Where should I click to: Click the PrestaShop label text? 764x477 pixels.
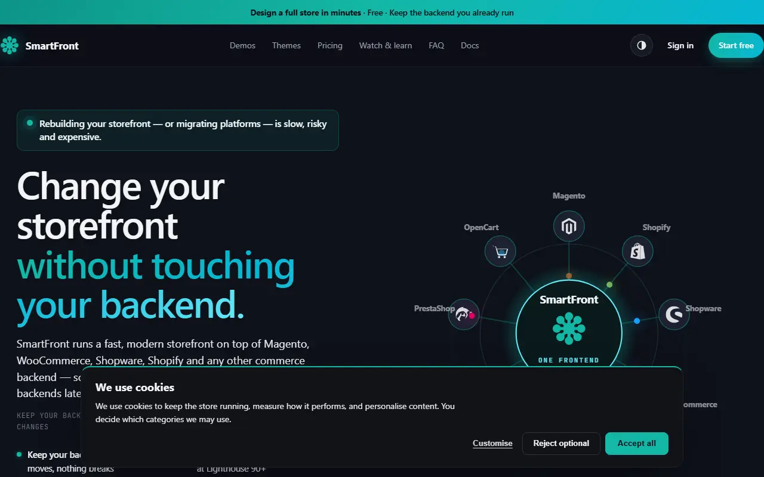[435, 308]
